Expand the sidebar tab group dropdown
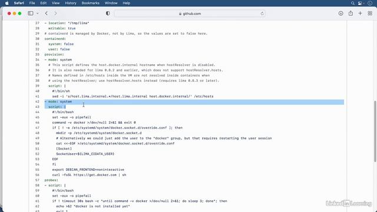 point(38,14)
